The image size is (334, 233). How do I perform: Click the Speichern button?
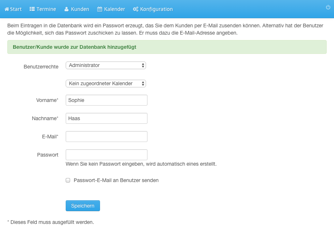(x=82, y=206)
